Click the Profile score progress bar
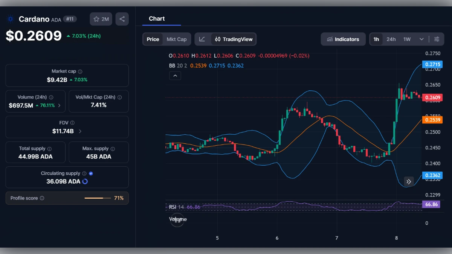This screenshot has height=254, width=452. (x=99, y=198)
